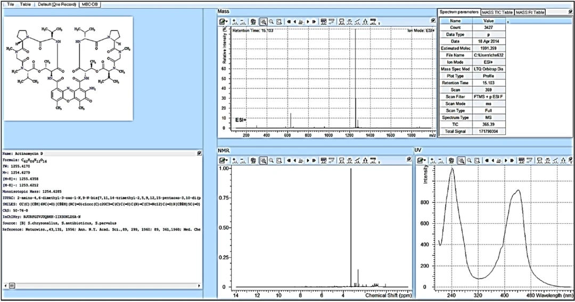
Task: Click the zoom-in magnifier in UV toolbar
Action: tap(461, 160)
